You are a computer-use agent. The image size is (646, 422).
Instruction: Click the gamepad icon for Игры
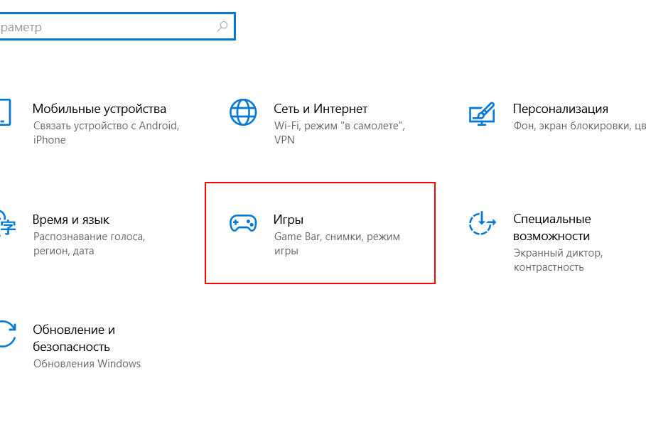(x=243, y=223)
